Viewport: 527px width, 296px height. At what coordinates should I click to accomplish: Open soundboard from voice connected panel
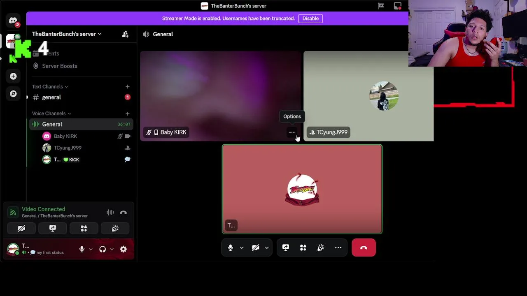coord(115,228)
